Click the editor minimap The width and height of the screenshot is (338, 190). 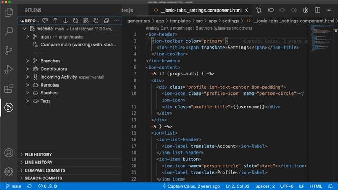tap(321, 38)
